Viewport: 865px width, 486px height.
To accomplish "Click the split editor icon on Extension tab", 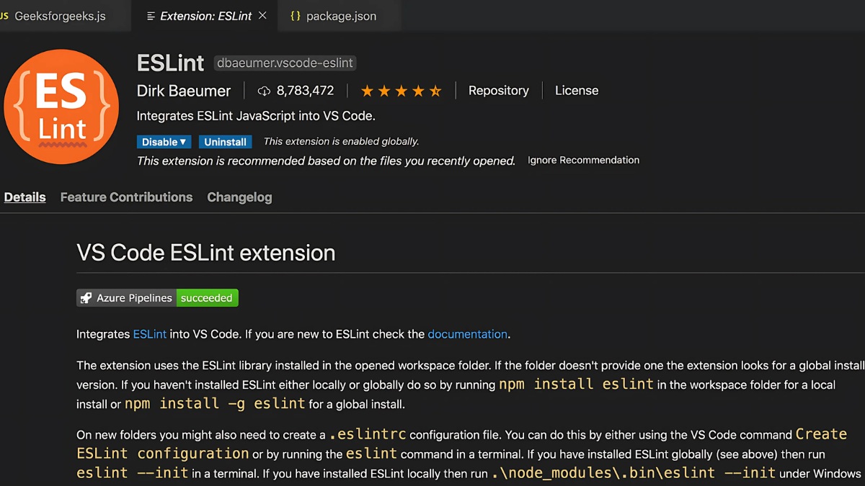I will click(x=151, y=15).
